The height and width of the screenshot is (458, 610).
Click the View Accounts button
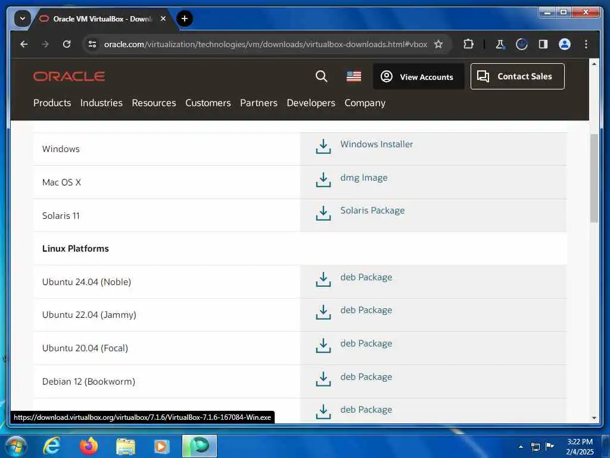419,76
